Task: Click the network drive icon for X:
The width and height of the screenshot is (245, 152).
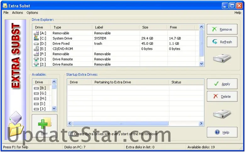Action: [36, 59]
